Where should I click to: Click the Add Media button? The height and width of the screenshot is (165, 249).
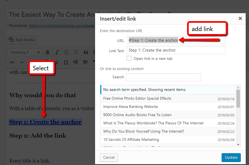(21, 40)
